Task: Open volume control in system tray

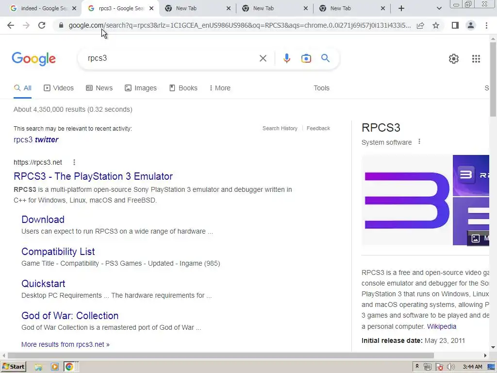Action: 450,367
